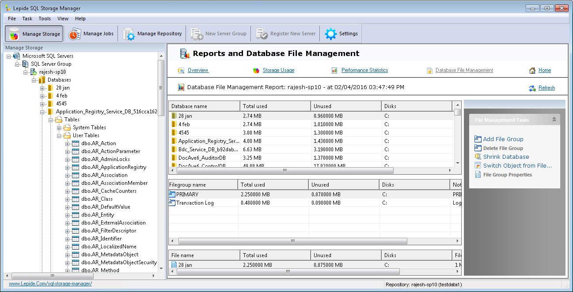Open the Settings gear icon
The height and width of the screenshot is (292, 573).
point(330,34)
